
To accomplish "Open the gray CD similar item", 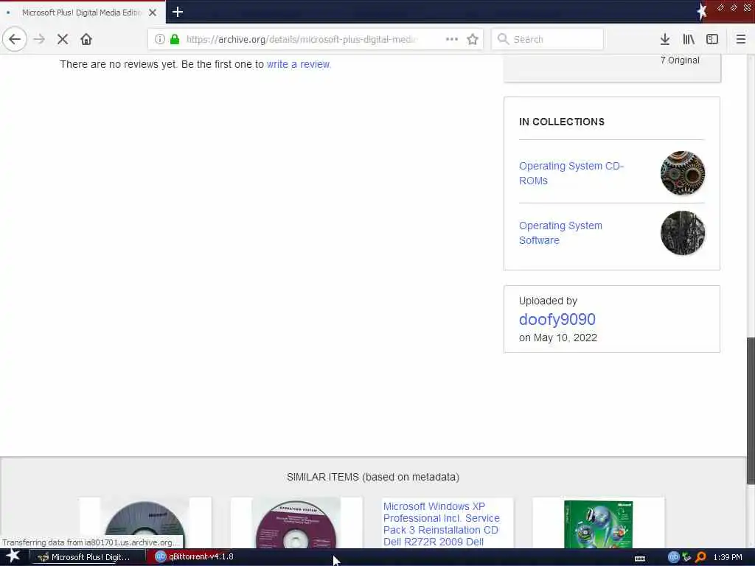I will pos(145,523).
